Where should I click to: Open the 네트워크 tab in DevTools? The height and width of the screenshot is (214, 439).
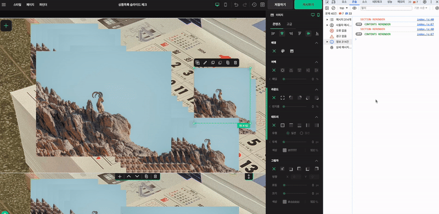point(377,2)
